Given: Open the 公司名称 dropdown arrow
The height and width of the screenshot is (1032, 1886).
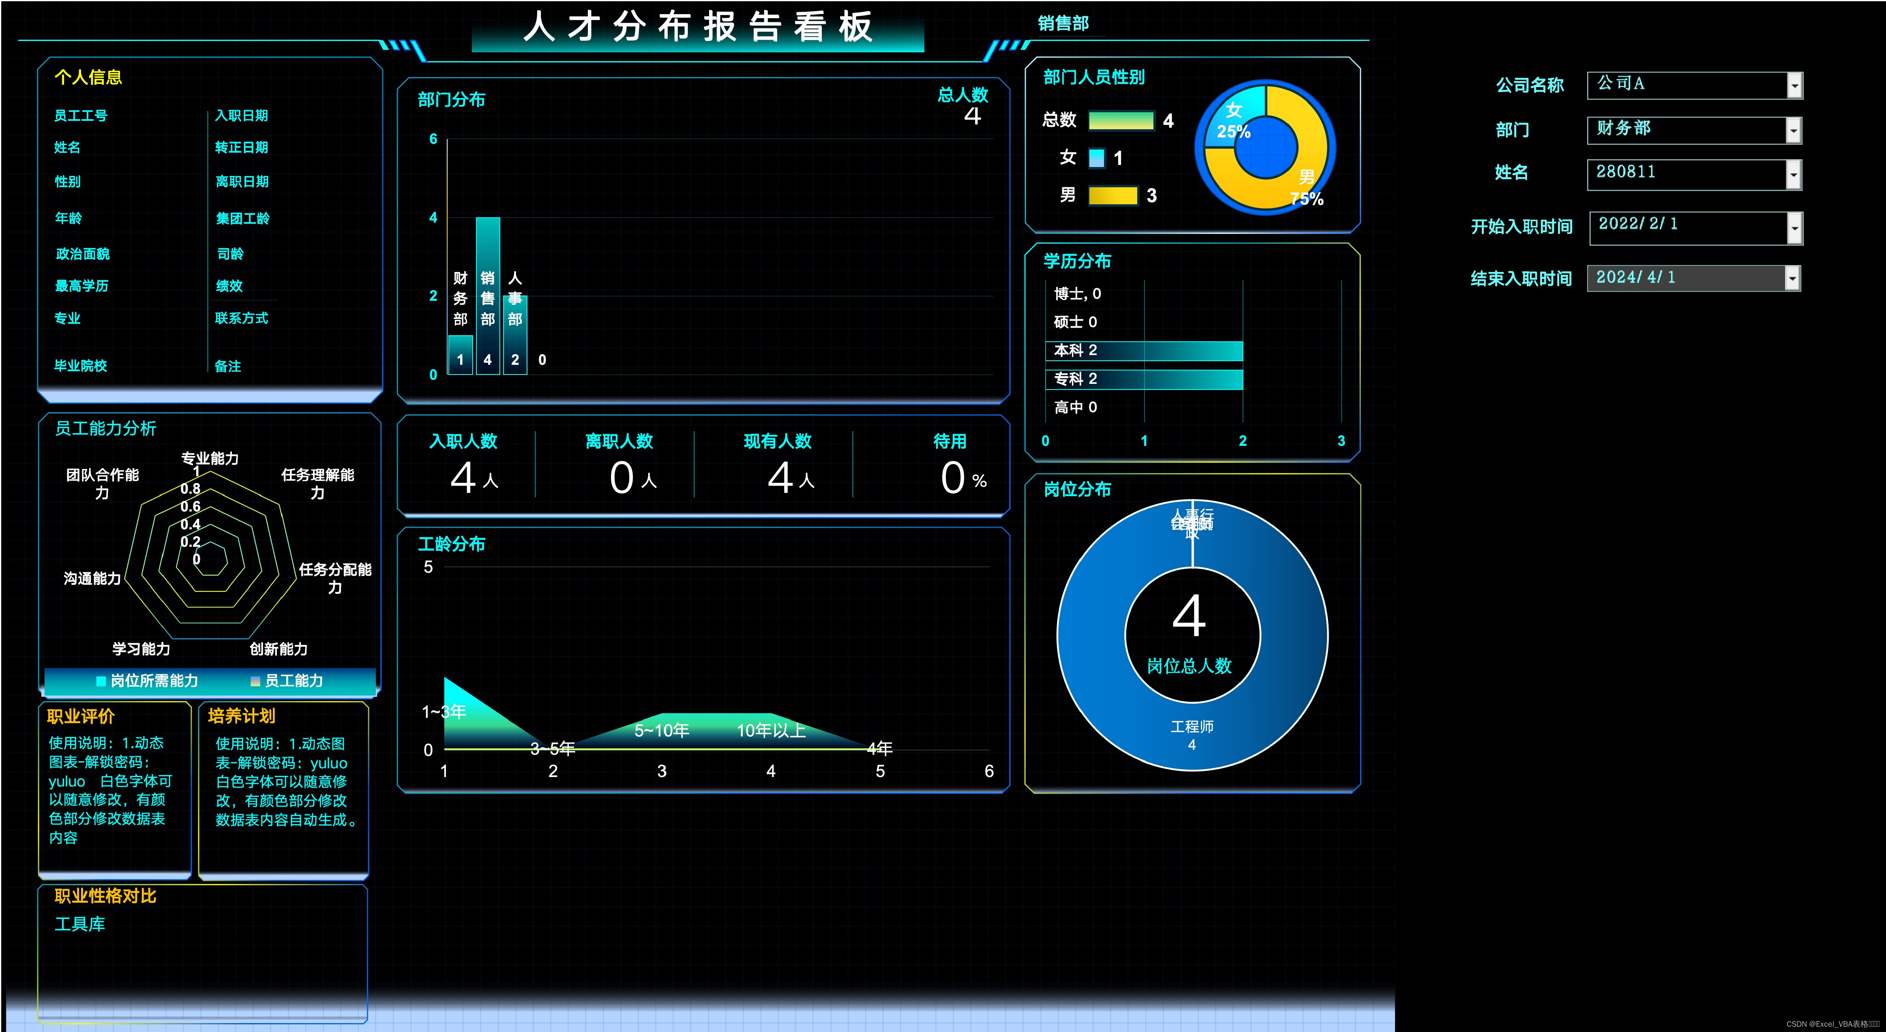Looking at the screenshot, I should (x=1794, y=86).
